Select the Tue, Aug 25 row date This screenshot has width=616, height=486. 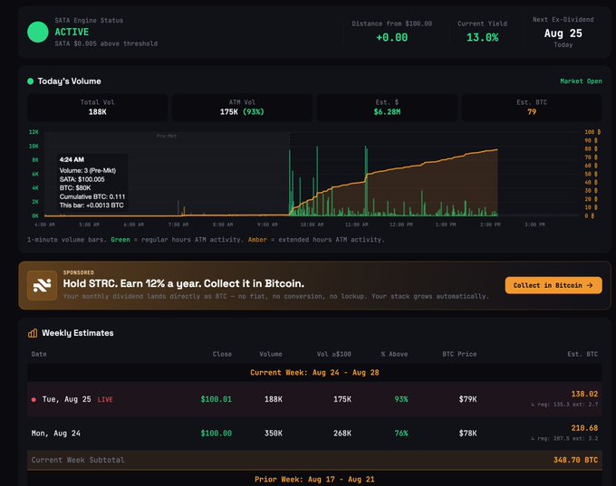pyautogui.click(x=67, y=399)
